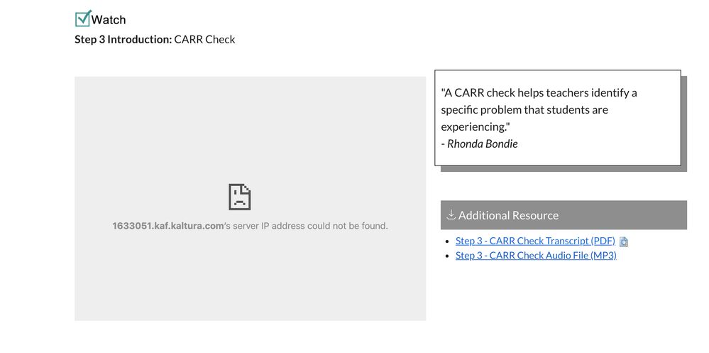
Task: Click the CARR check quote box
Action: pos(558,118)
